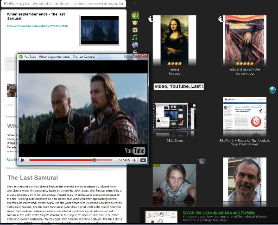Click the video progress bar's round knob
This screenshot has width=278, height=225.
95,160
